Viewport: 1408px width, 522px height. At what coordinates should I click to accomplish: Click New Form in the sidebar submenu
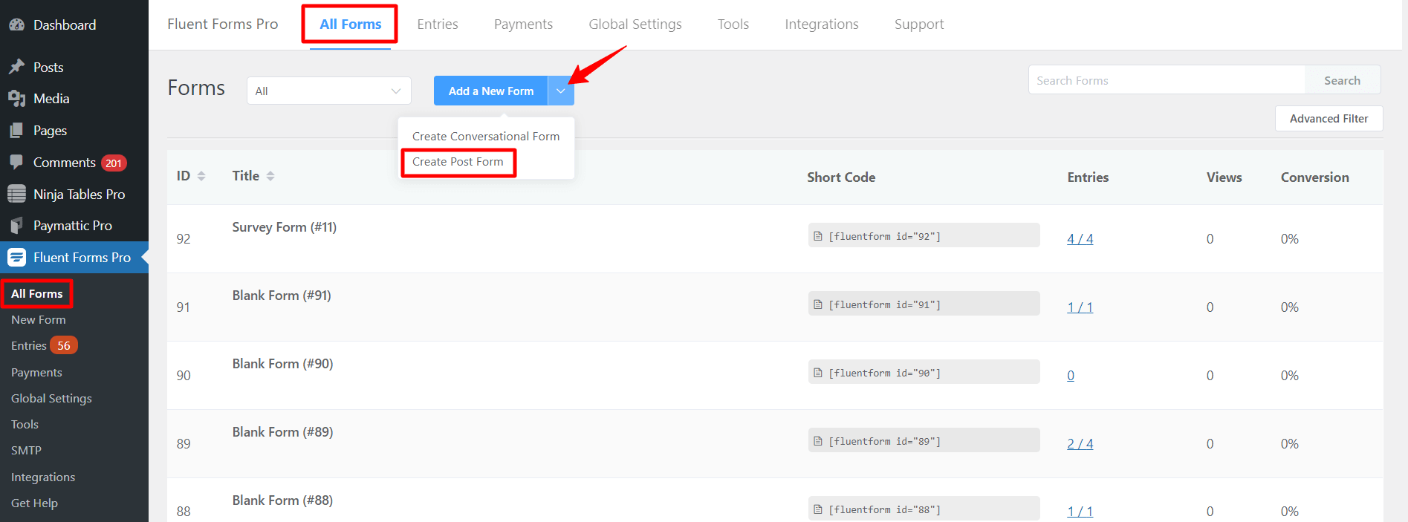(39, 320)
